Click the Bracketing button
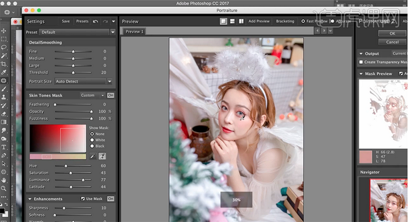Screen dimensions: 408x222 coord(285,22)
